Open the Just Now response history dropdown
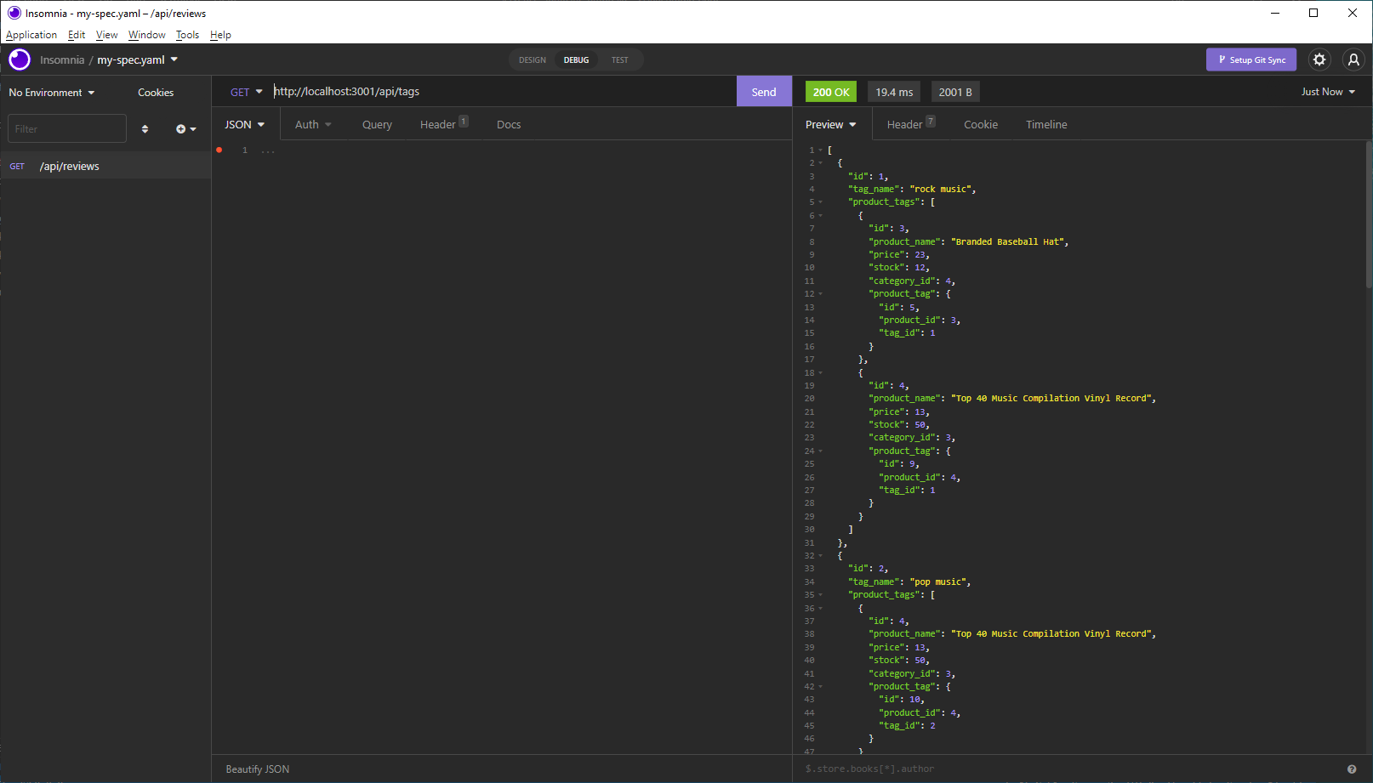Image resolution: width=1373 pixels, height=783 pixels. pyautogui.click(x=1328, y=92)
